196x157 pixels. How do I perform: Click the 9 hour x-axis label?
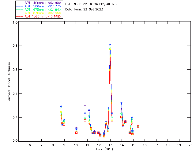(x=64, y=145)
